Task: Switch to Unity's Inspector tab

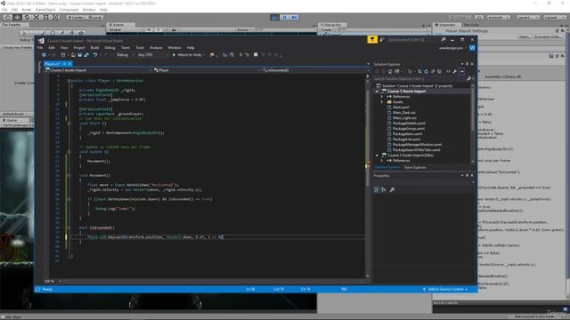Action: (x=446, y=25)
